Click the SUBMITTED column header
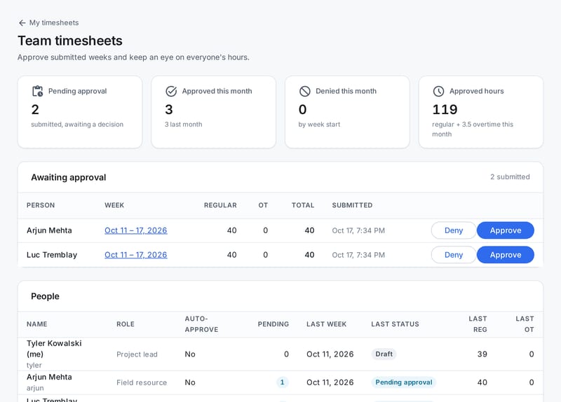The height and width of the screenshot is (402, 561). pos(352,205)
